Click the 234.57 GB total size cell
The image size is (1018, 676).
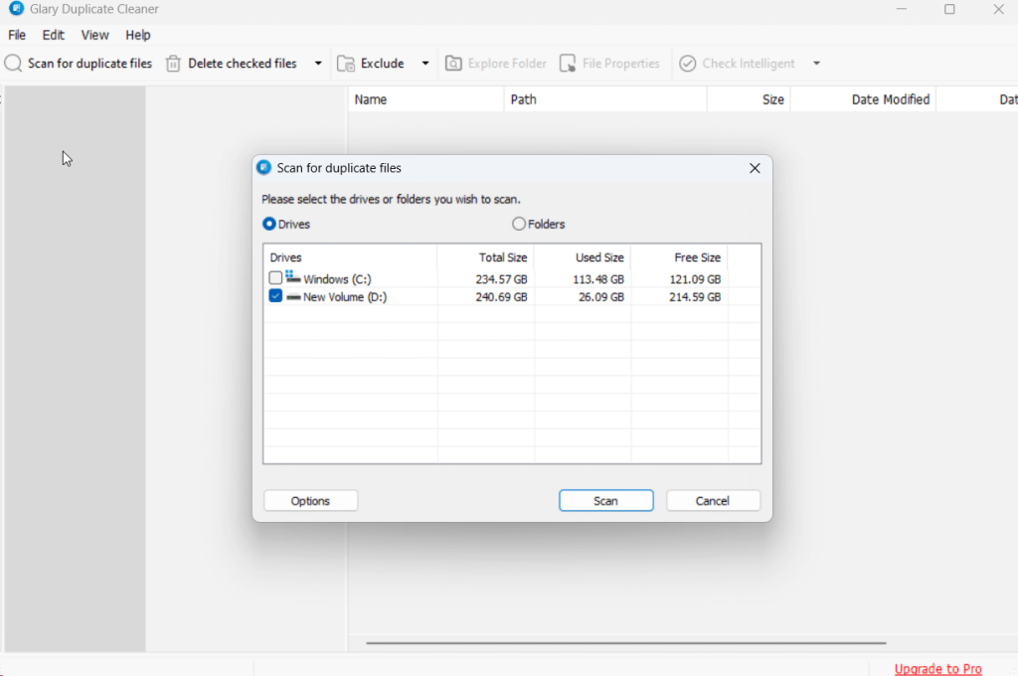501,279
